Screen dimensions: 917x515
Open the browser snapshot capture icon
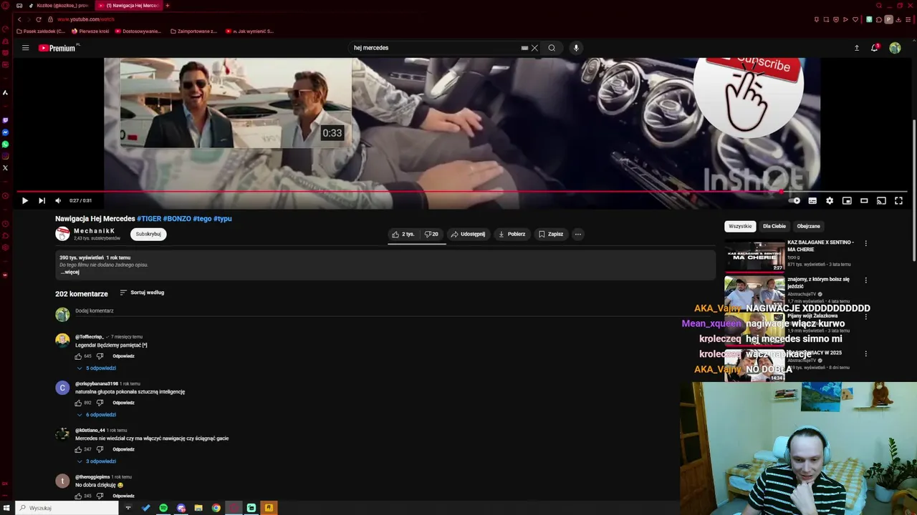826,19
